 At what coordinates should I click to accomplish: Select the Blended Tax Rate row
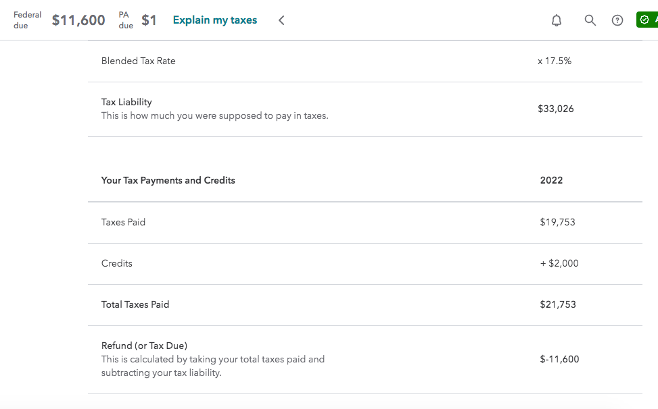pos(365,61)
